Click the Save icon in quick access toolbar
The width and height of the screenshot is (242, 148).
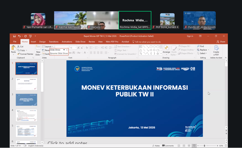tap(14, 36)
